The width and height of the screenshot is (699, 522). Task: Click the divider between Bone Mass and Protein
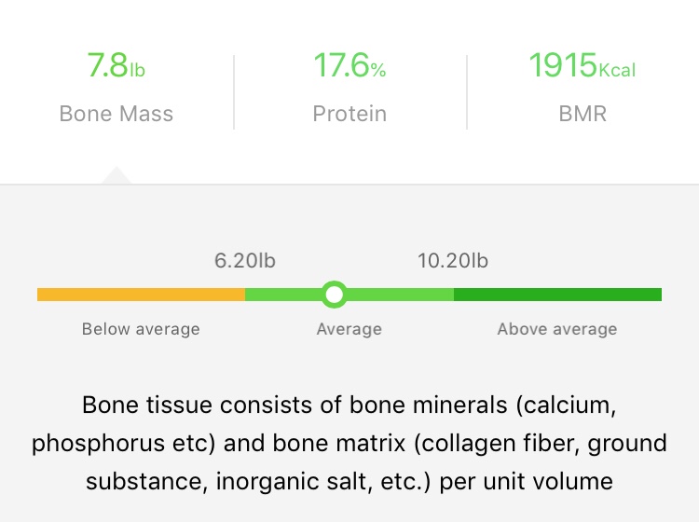point(234,91)
